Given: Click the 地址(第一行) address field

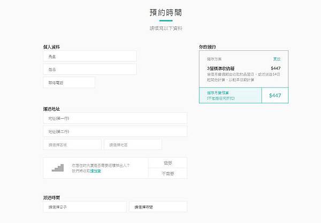Looking at the screenshot, I should pyautogui.click(x=115, y=118).
